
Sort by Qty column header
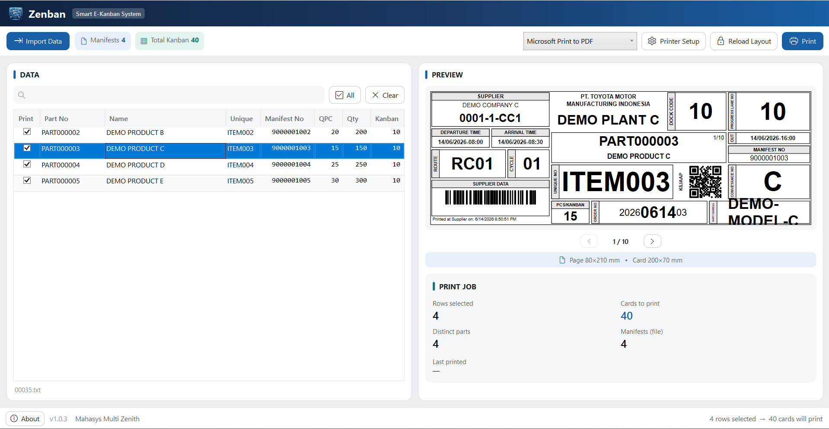tap(357, 118)
